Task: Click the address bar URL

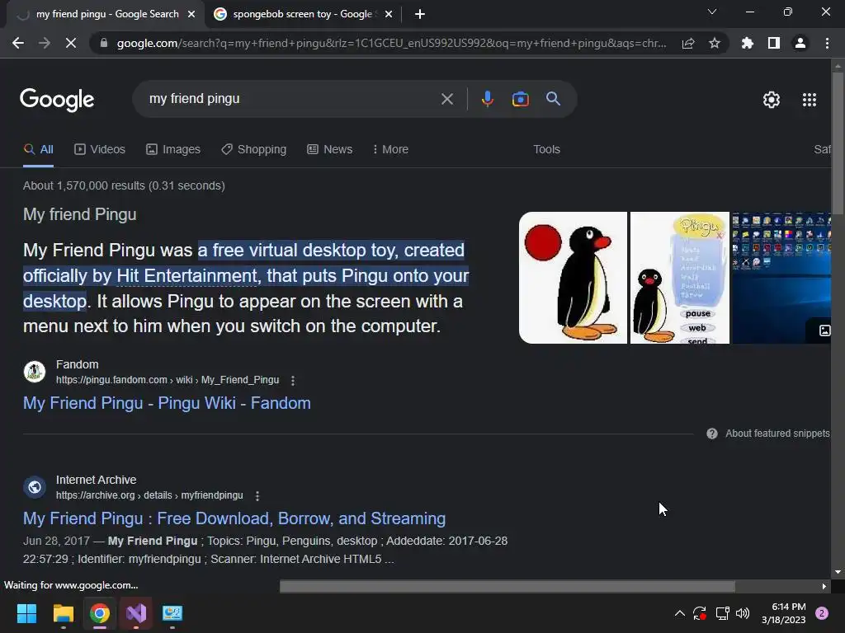Action: click(391, 43)
